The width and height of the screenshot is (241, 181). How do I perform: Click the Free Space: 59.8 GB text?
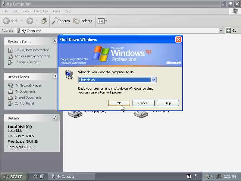23,141
